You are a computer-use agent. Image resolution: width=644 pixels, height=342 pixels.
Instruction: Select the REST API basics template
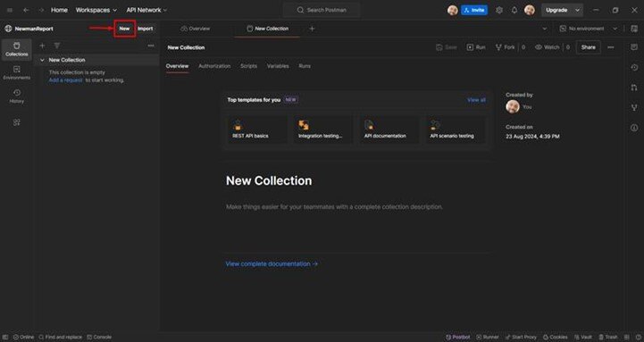tap(257, 129)
